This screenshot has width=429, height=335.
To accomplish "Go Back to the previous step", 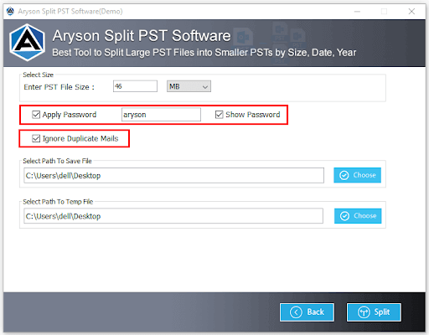I will pos(307,312).
